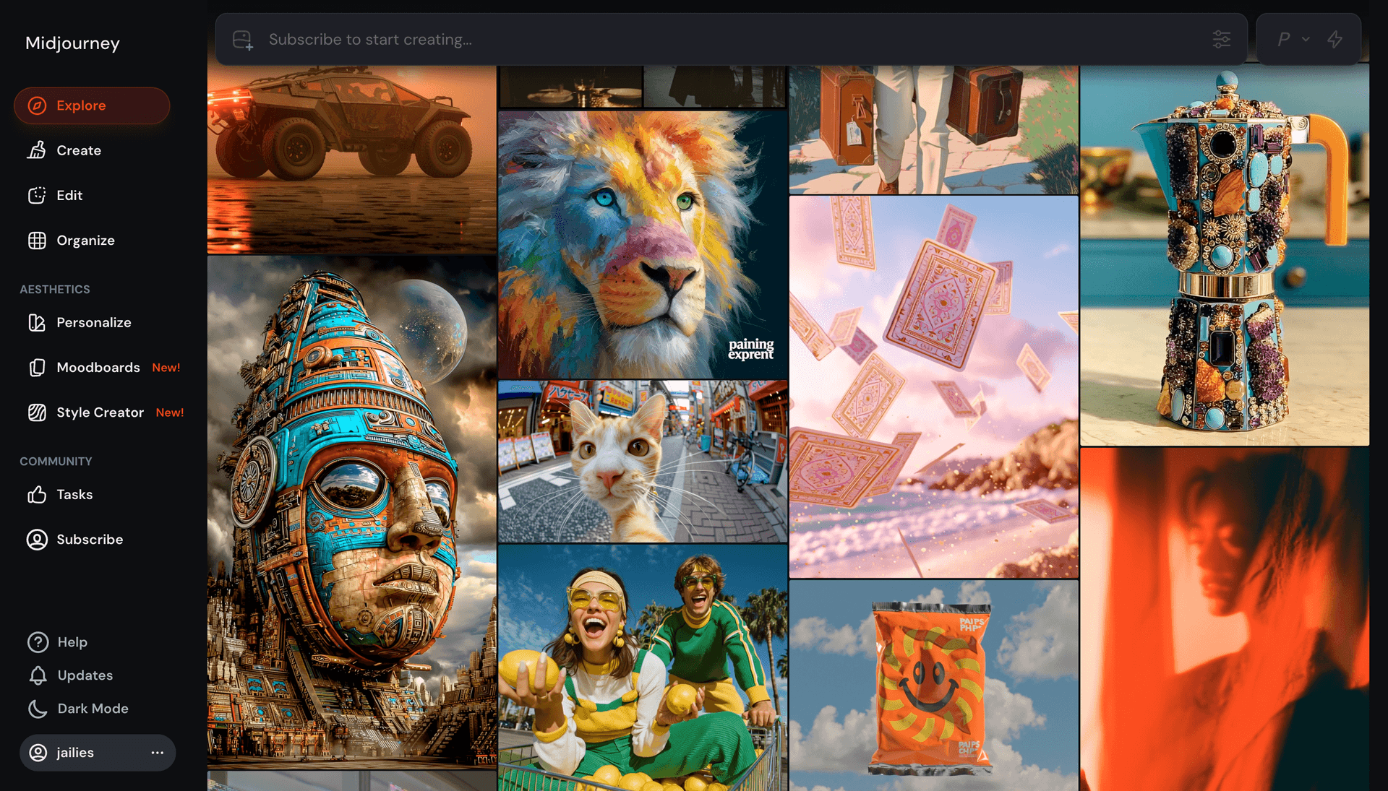Select the Personalize icon under Aesthetics
Viewport: 1388px width, 791px height.
[x=37, y=323]
